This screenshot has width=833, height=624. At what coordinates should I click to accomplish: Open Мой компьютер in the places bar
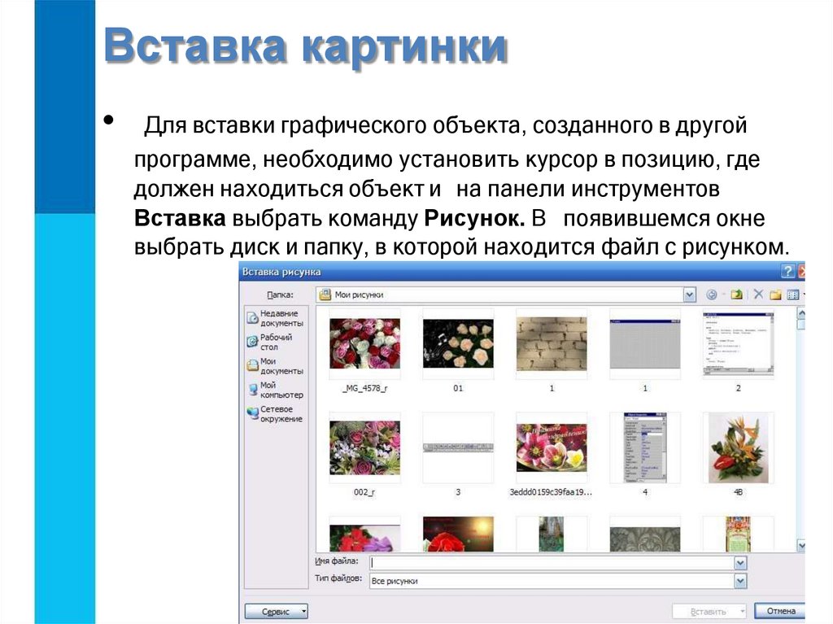pyautogui.click(x=276, y=390)
